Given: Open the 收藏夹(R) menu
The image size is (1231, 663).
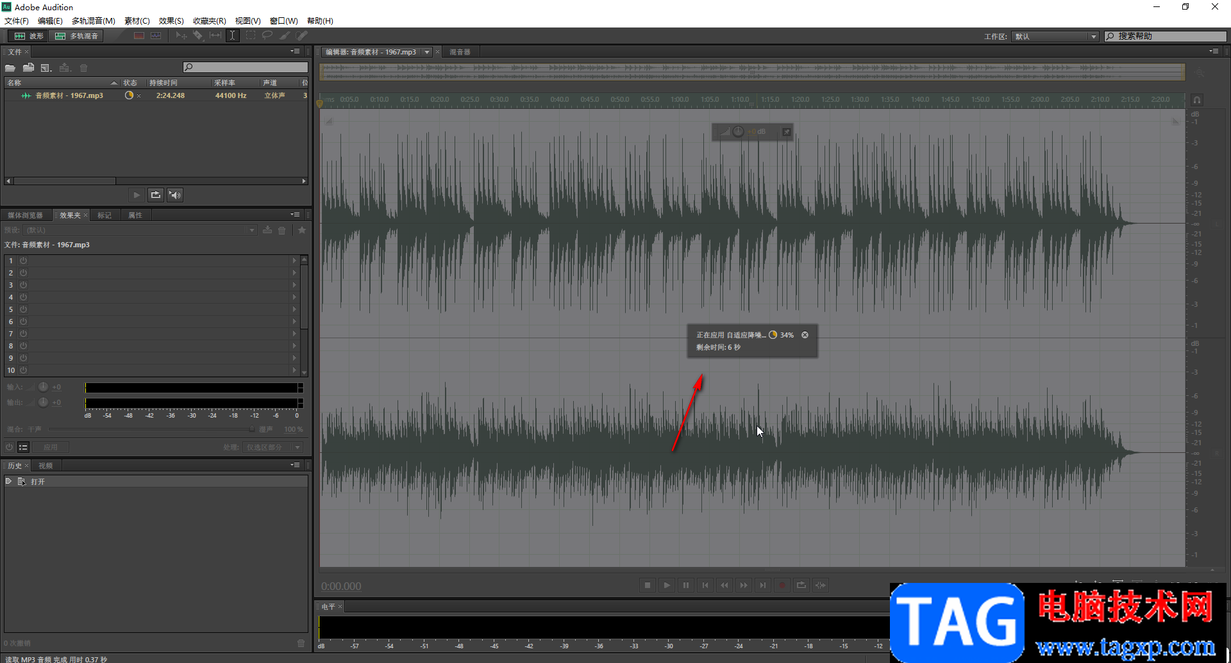Looking at the screenshot, I should tap(210, 20).
